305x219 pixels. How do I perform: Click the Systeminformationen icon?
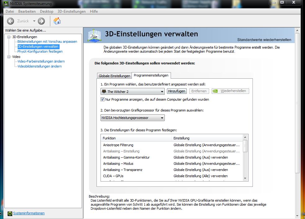(x=10, y=213)
